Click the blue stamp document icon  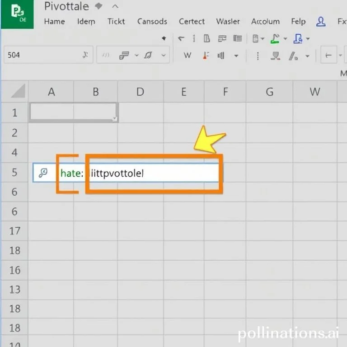[298, 38]
